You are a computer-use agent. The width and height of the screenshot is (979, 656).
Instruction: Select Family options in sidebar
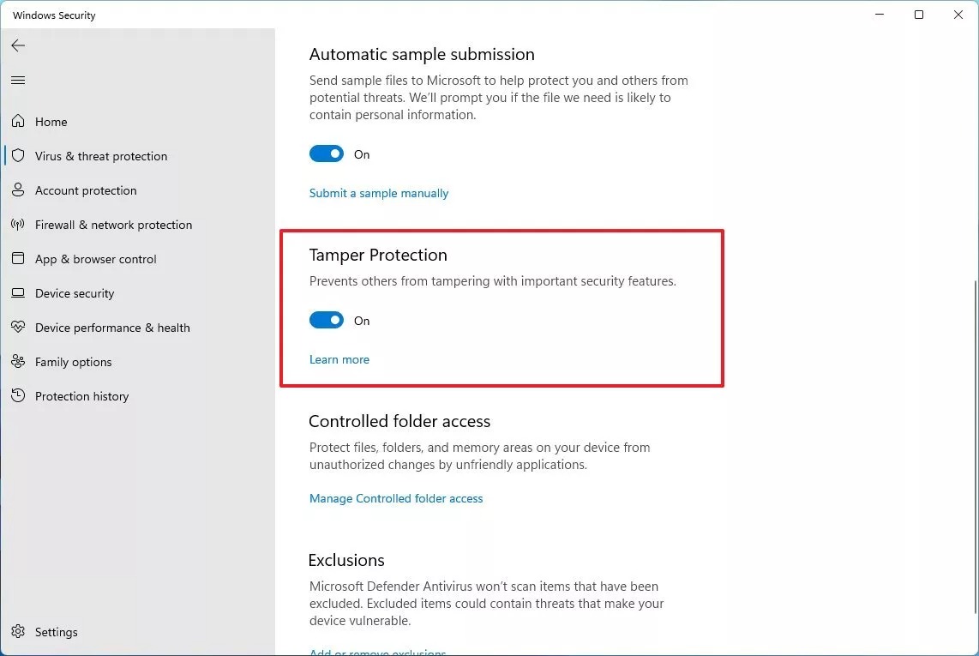[x=137, y=362]
